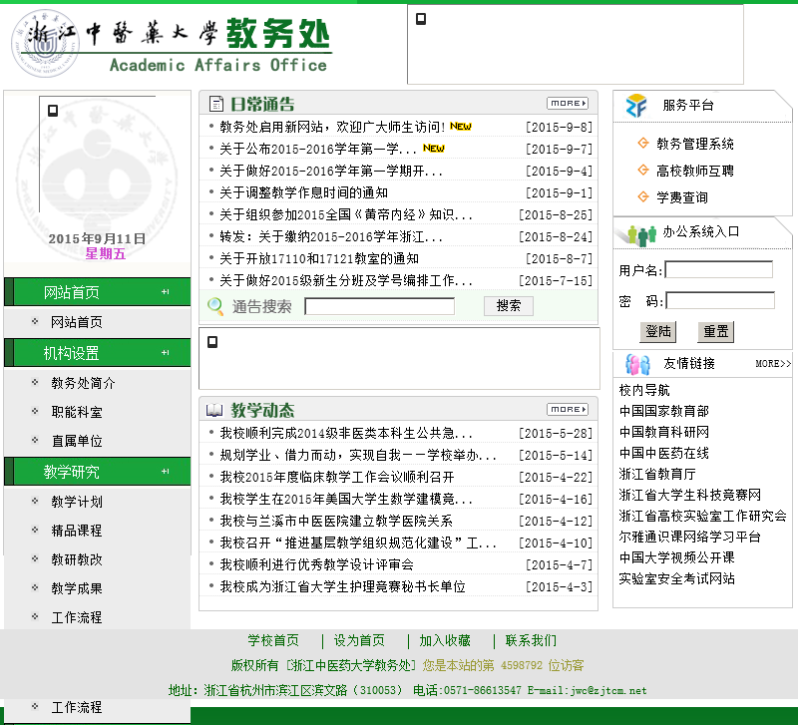Collapse the 网站首页 green menu header
This screenshot has height=725, width=798.
pos(97,292)
